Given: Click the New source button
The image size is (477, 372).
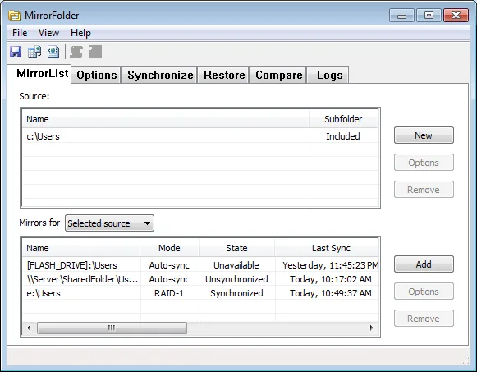Looking at the screenshot, I should (x=424, y=135).
